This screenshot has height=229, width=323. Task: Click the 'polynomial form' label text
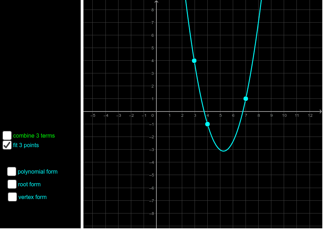pos(37,171)
